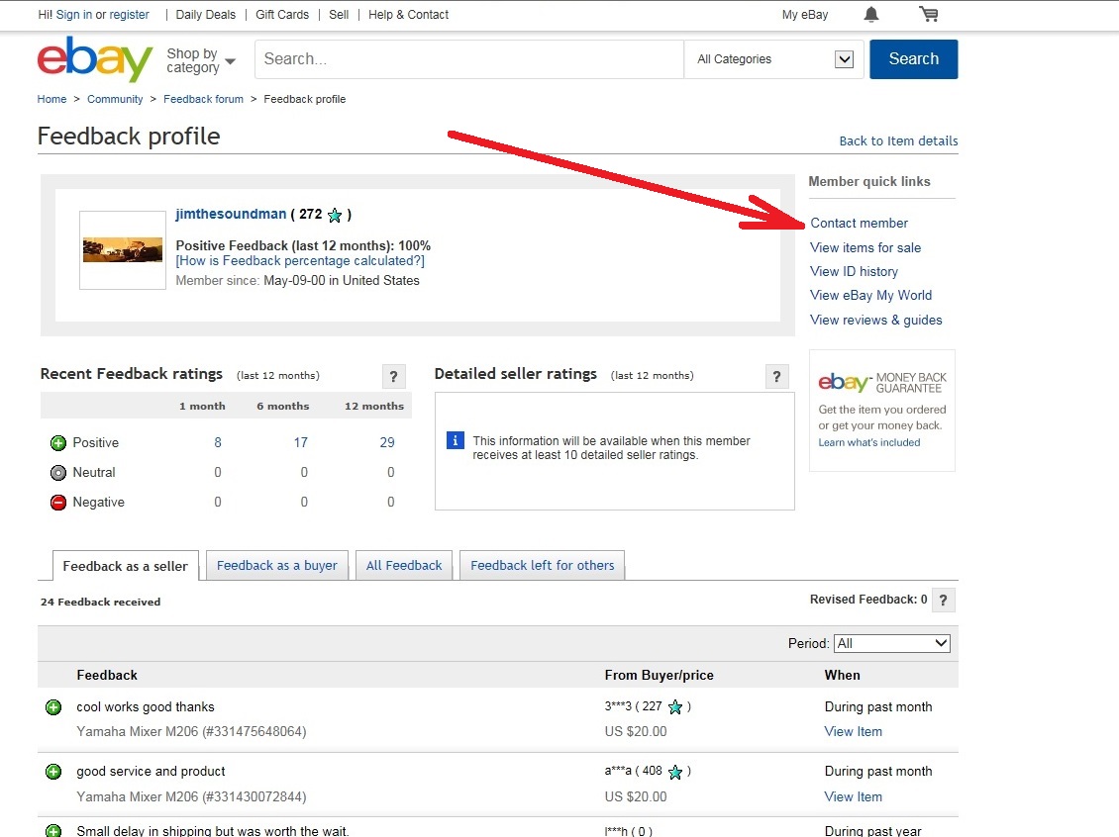Open My eBay menu
The height and width of the screenshot is (837, 1119).
pos(805,15)
